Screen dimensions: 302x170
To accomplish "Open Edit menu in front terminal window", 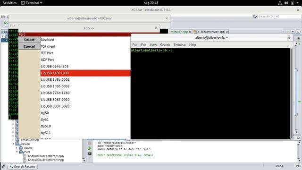I will pos(143,45).
